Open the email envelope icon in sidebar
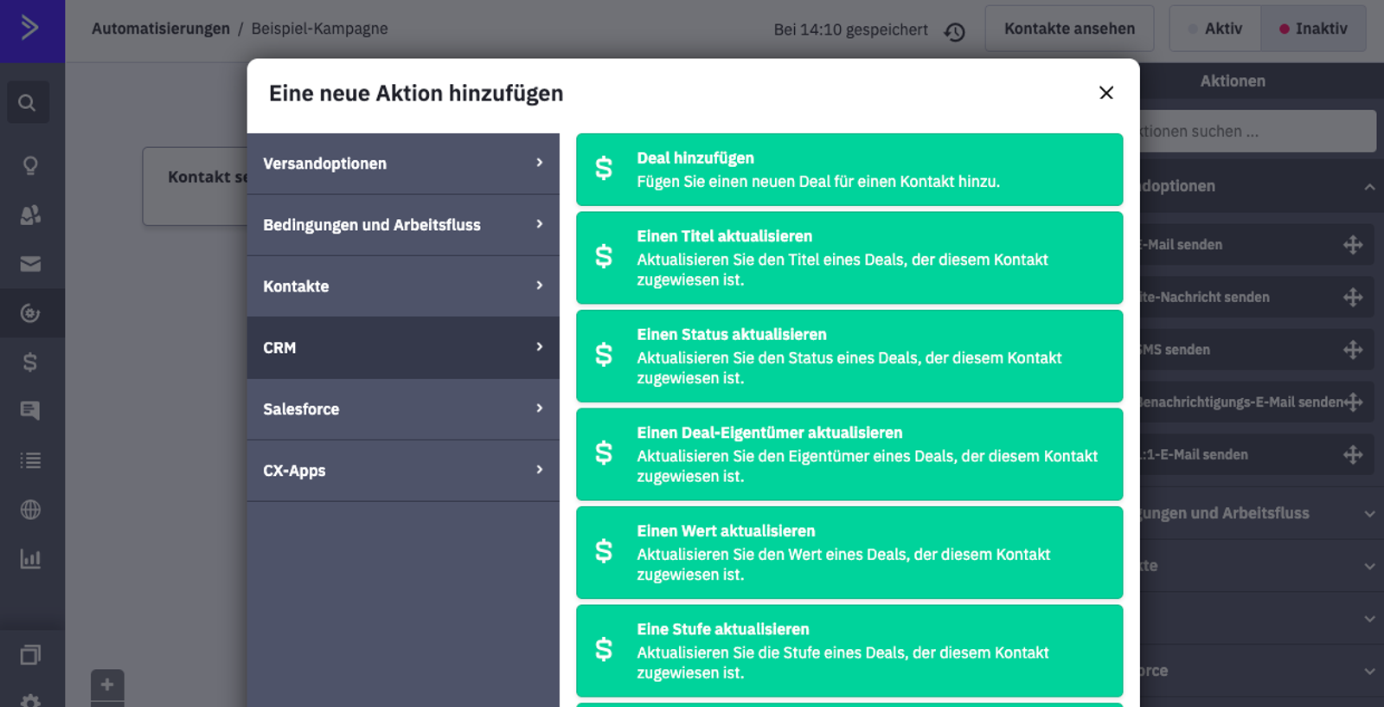The width and height of the screenshot is (1384, 707). pos(30,264)
